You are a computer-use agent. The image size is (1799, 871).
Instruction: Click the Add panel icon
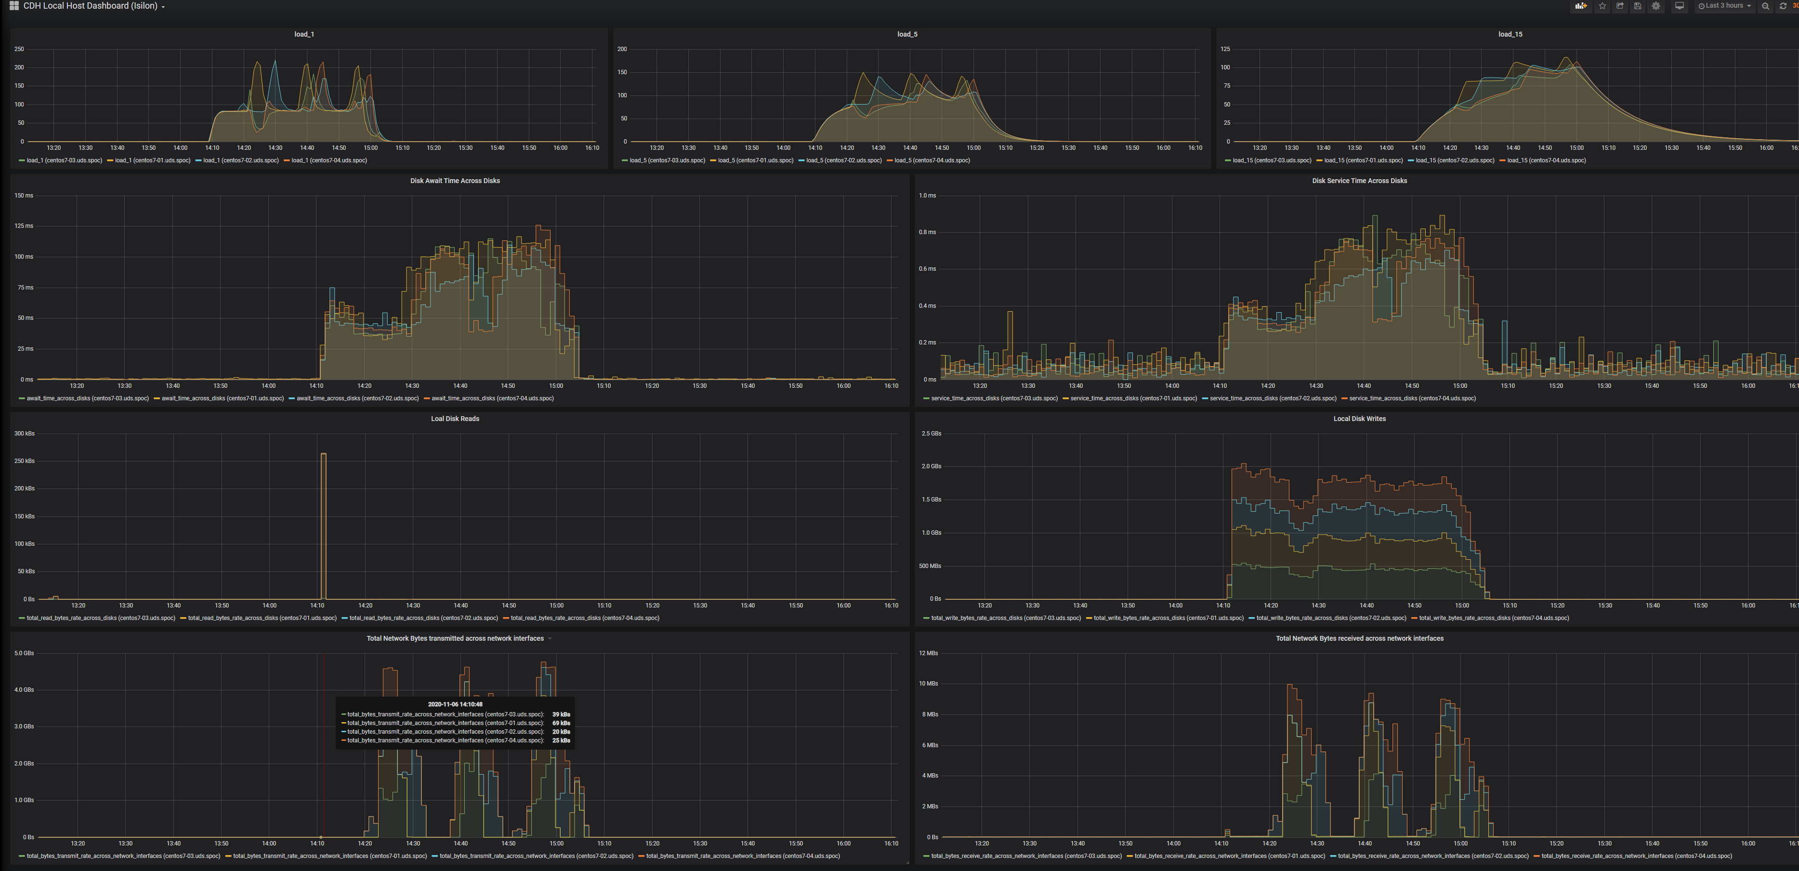[x=1581, y=6]
